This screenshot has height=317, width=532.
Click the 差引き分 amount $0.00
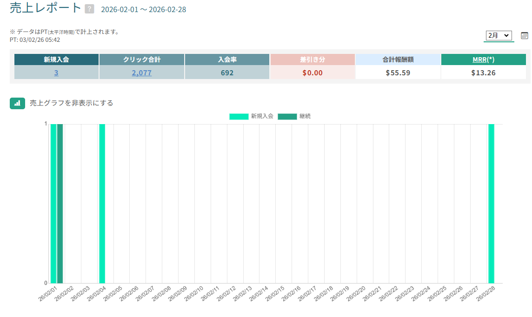[x=313, y=73]
